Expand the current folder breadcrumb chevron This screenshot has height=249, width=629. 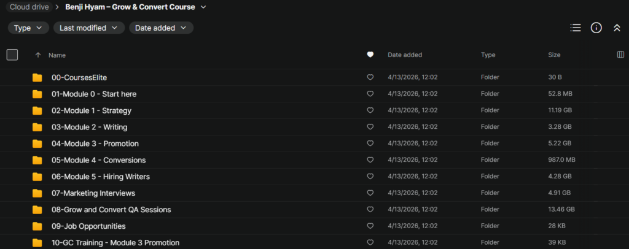[203, 7]
